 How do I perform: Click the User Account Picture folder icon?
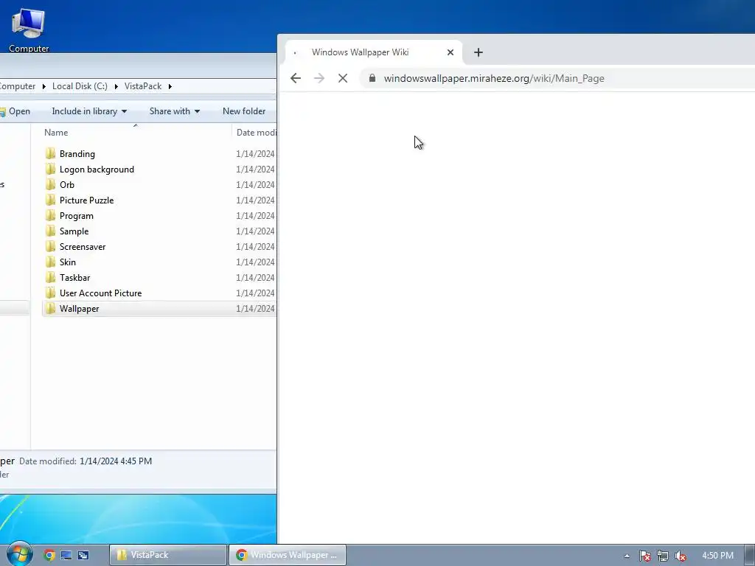[x=51, y=293]
